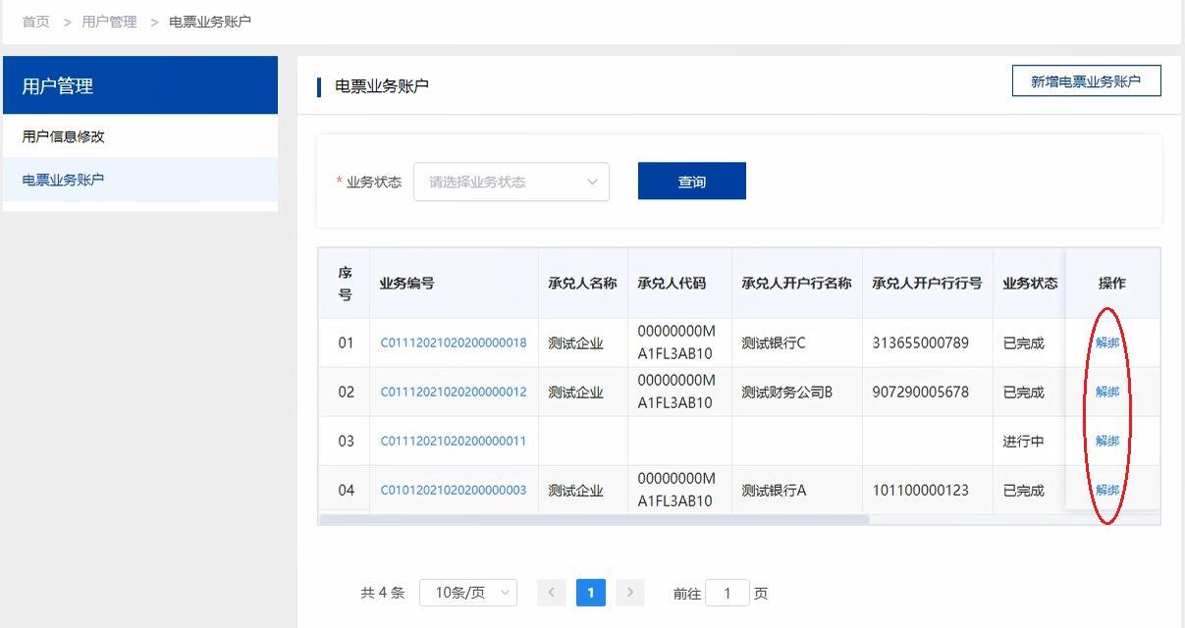
Task: Type in the 前往 page number field
Action: (x=727, y=593)
